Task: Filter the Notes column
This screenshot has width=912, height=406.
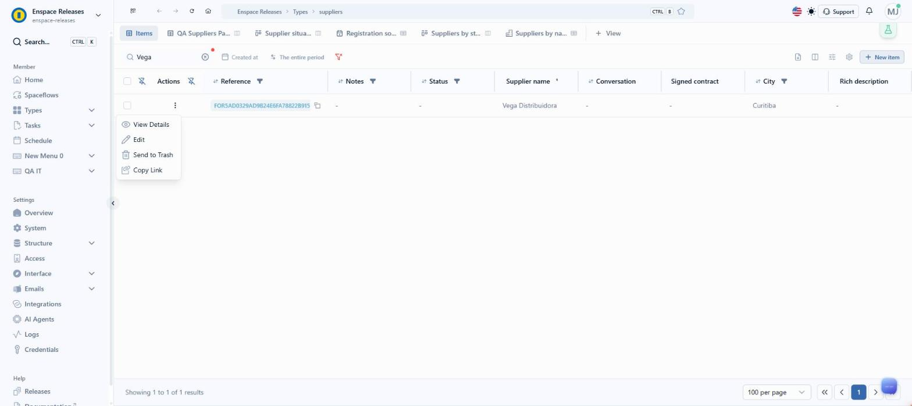Action: (373, 81)
